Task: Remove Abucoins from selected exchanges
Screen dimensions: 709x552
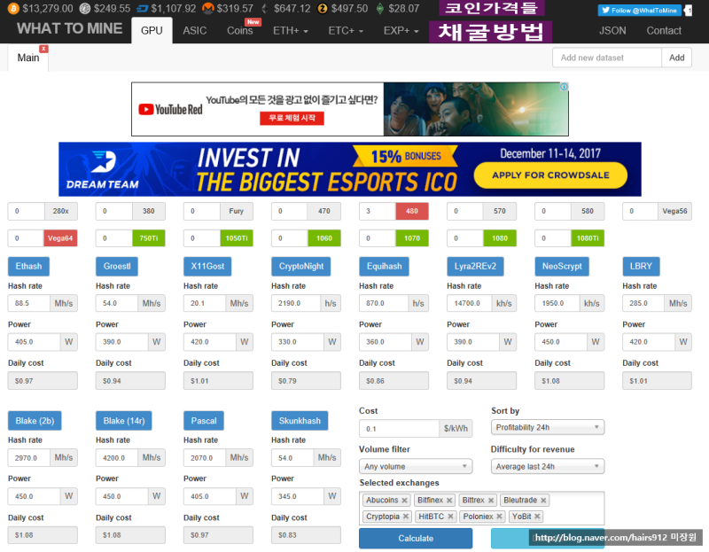Action: coord(405,501)
